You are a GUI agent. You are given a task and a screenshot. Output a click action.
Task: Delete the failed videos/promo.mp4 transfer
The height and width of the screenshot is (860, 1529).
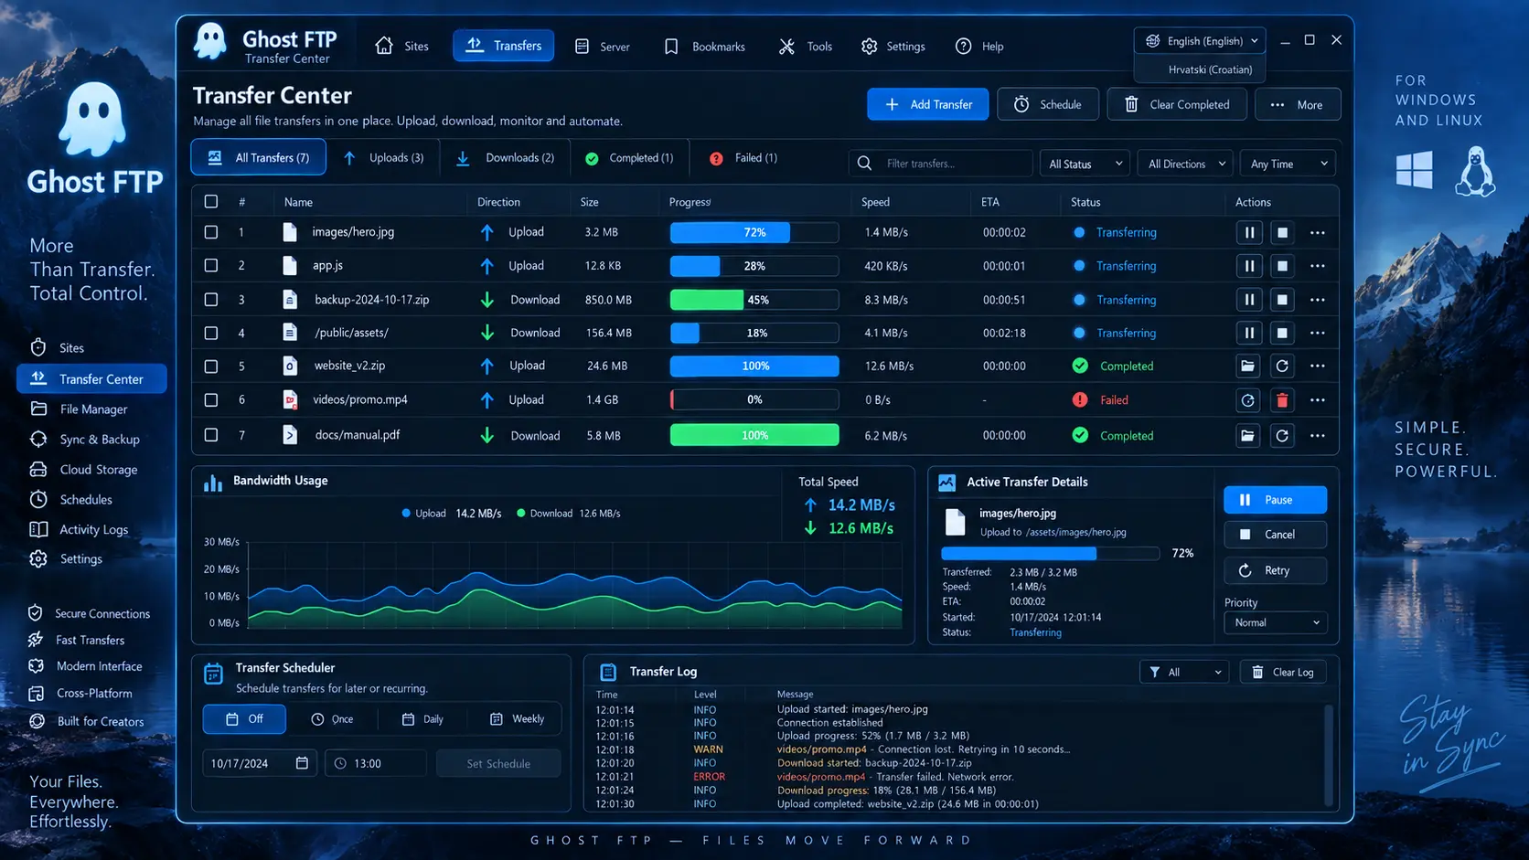[x=1282, y=399]
